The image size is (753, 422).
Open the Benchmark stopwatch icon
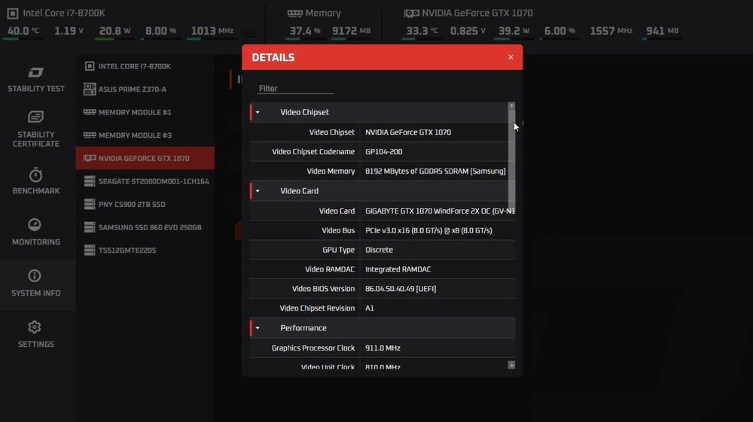point(35,175)
